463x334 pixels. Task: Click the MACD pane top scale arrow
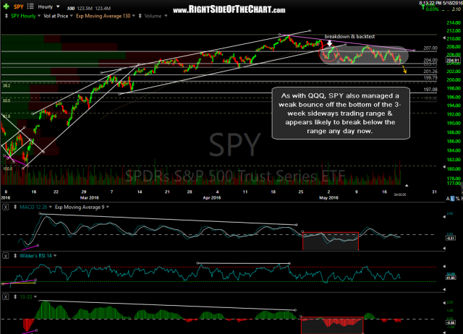444,217
